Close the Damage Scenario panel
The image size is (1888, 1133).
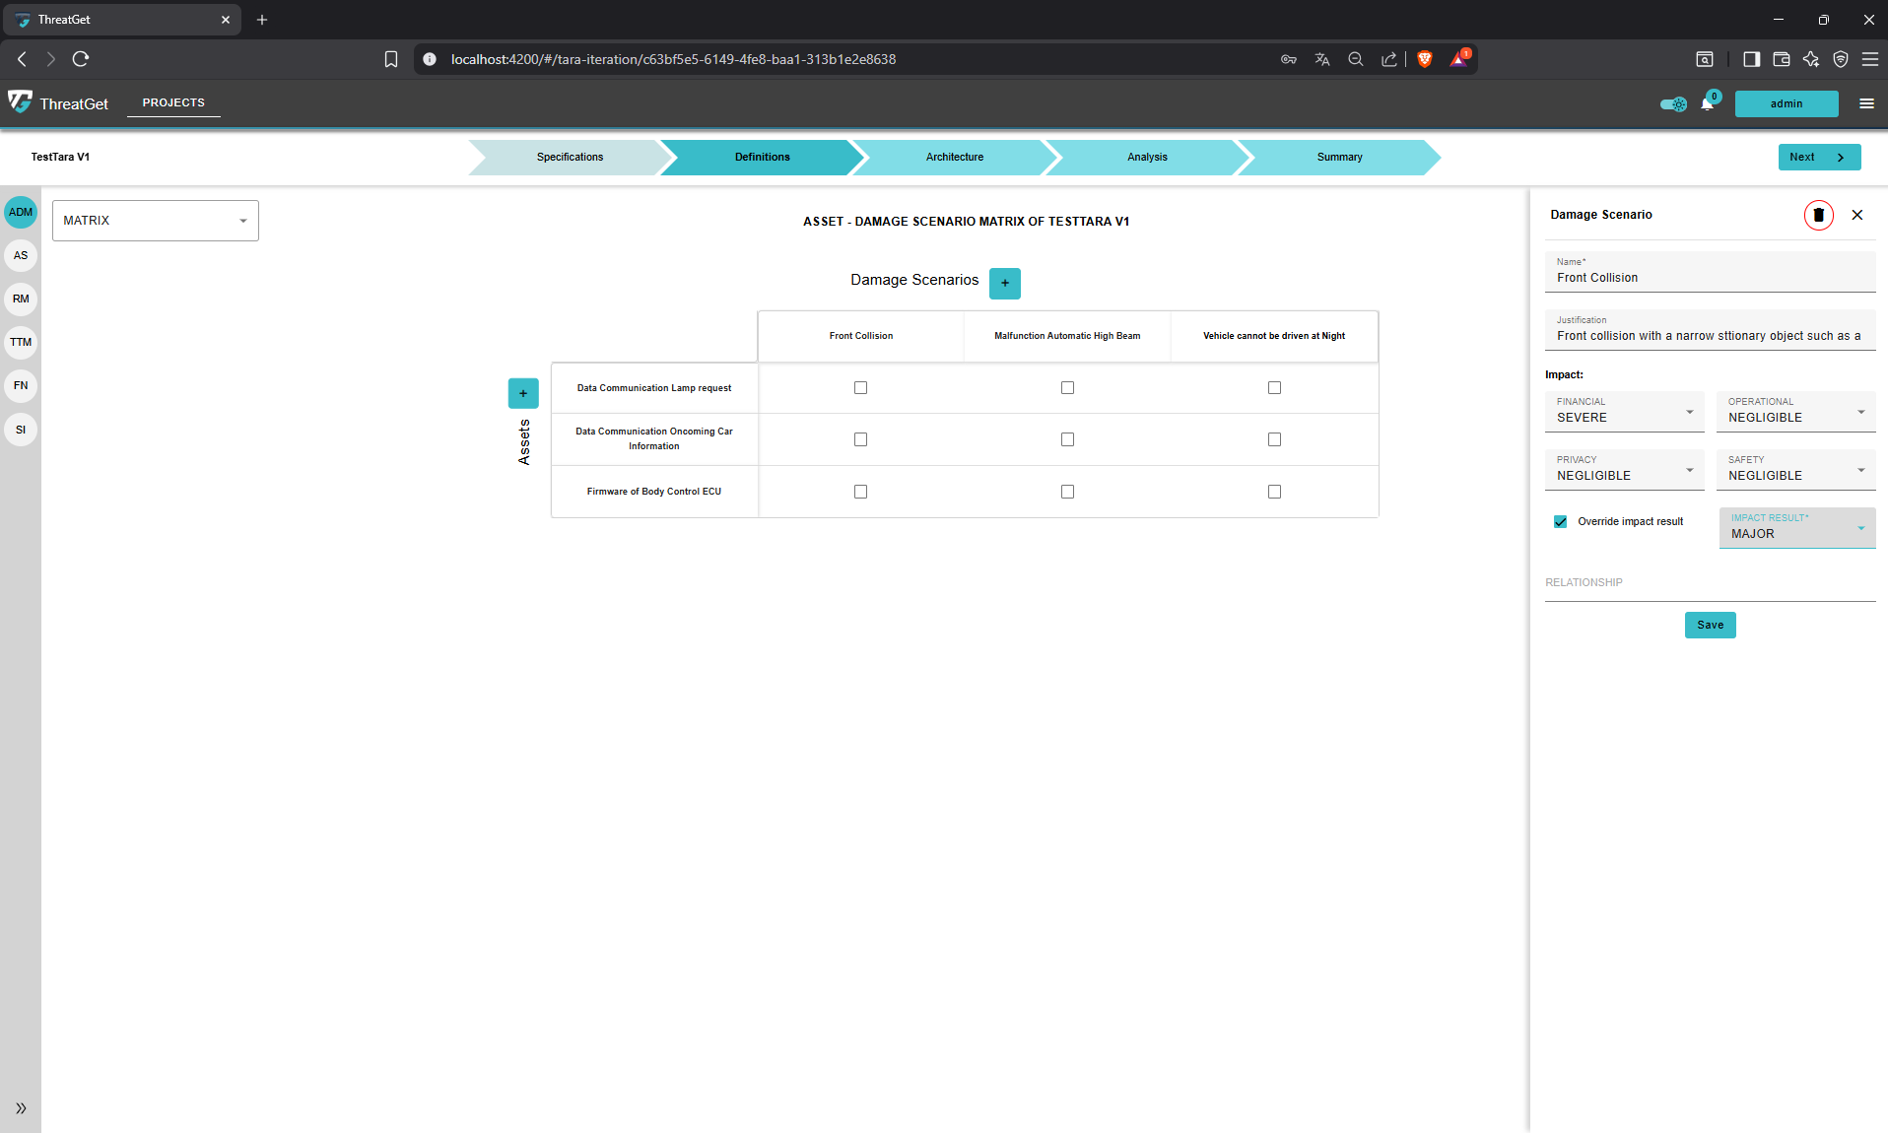point(1856,215)
